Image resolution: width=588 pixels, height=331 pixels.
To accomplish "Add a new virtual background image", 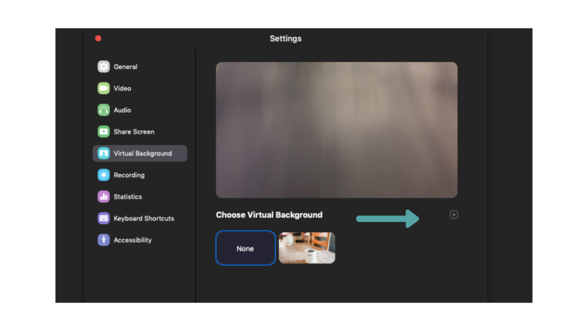I will (x=454, y=215).
